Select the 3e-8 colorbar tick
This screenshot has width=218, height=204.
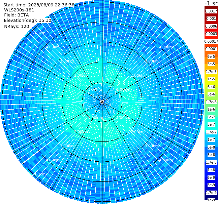211,155
